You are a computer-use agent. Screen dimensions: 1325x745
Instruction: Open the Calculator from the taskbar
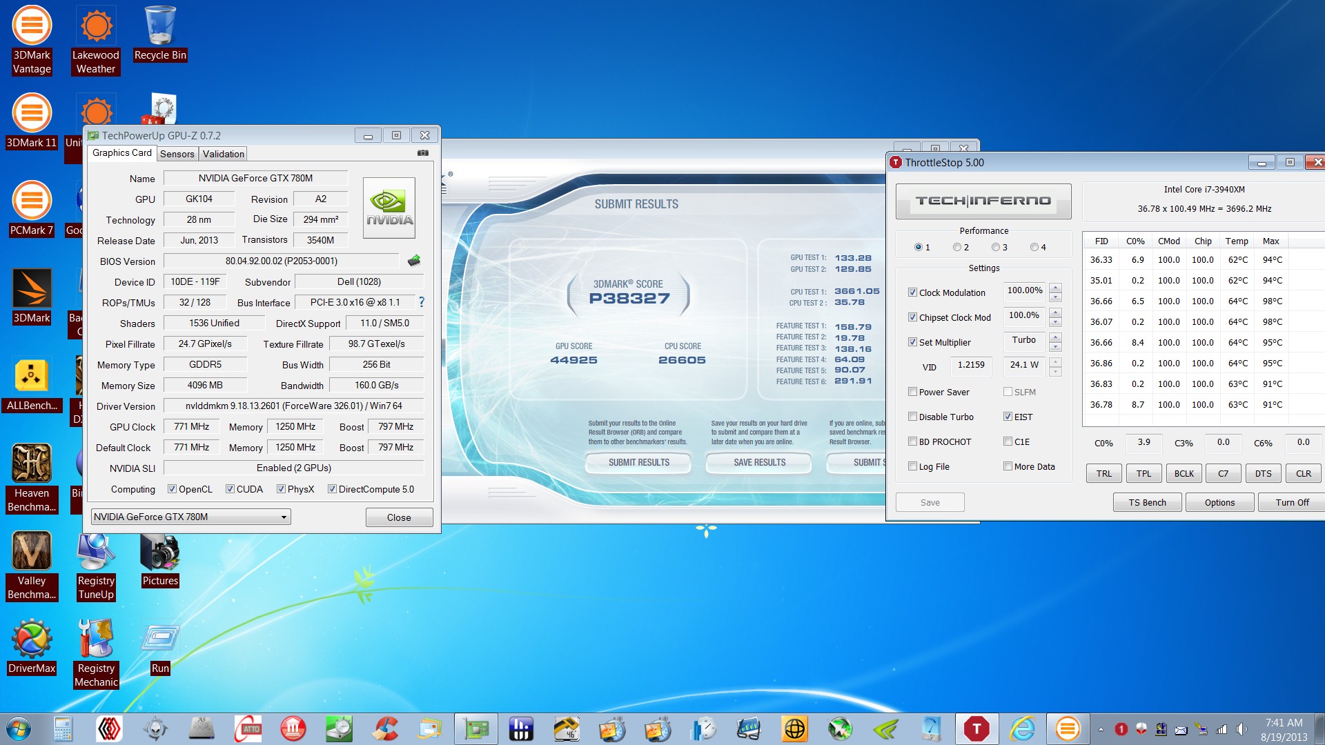(63, 728)
